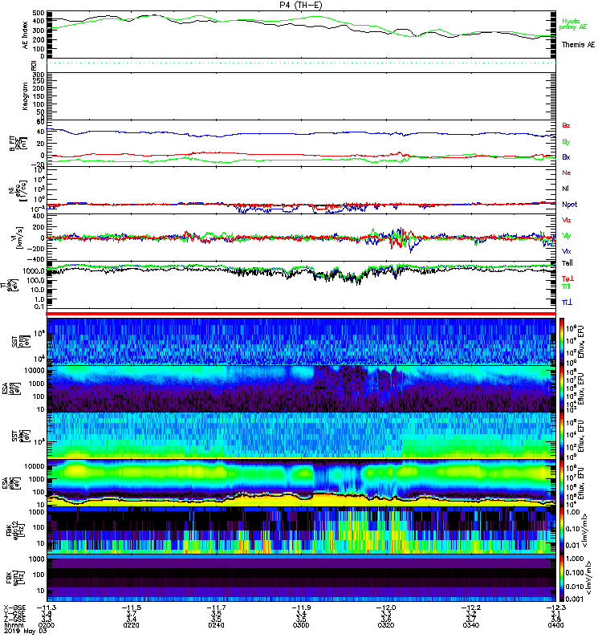
Task: Click the blue "Ti⊥" temperature legend label
Action: click(567, 303)
